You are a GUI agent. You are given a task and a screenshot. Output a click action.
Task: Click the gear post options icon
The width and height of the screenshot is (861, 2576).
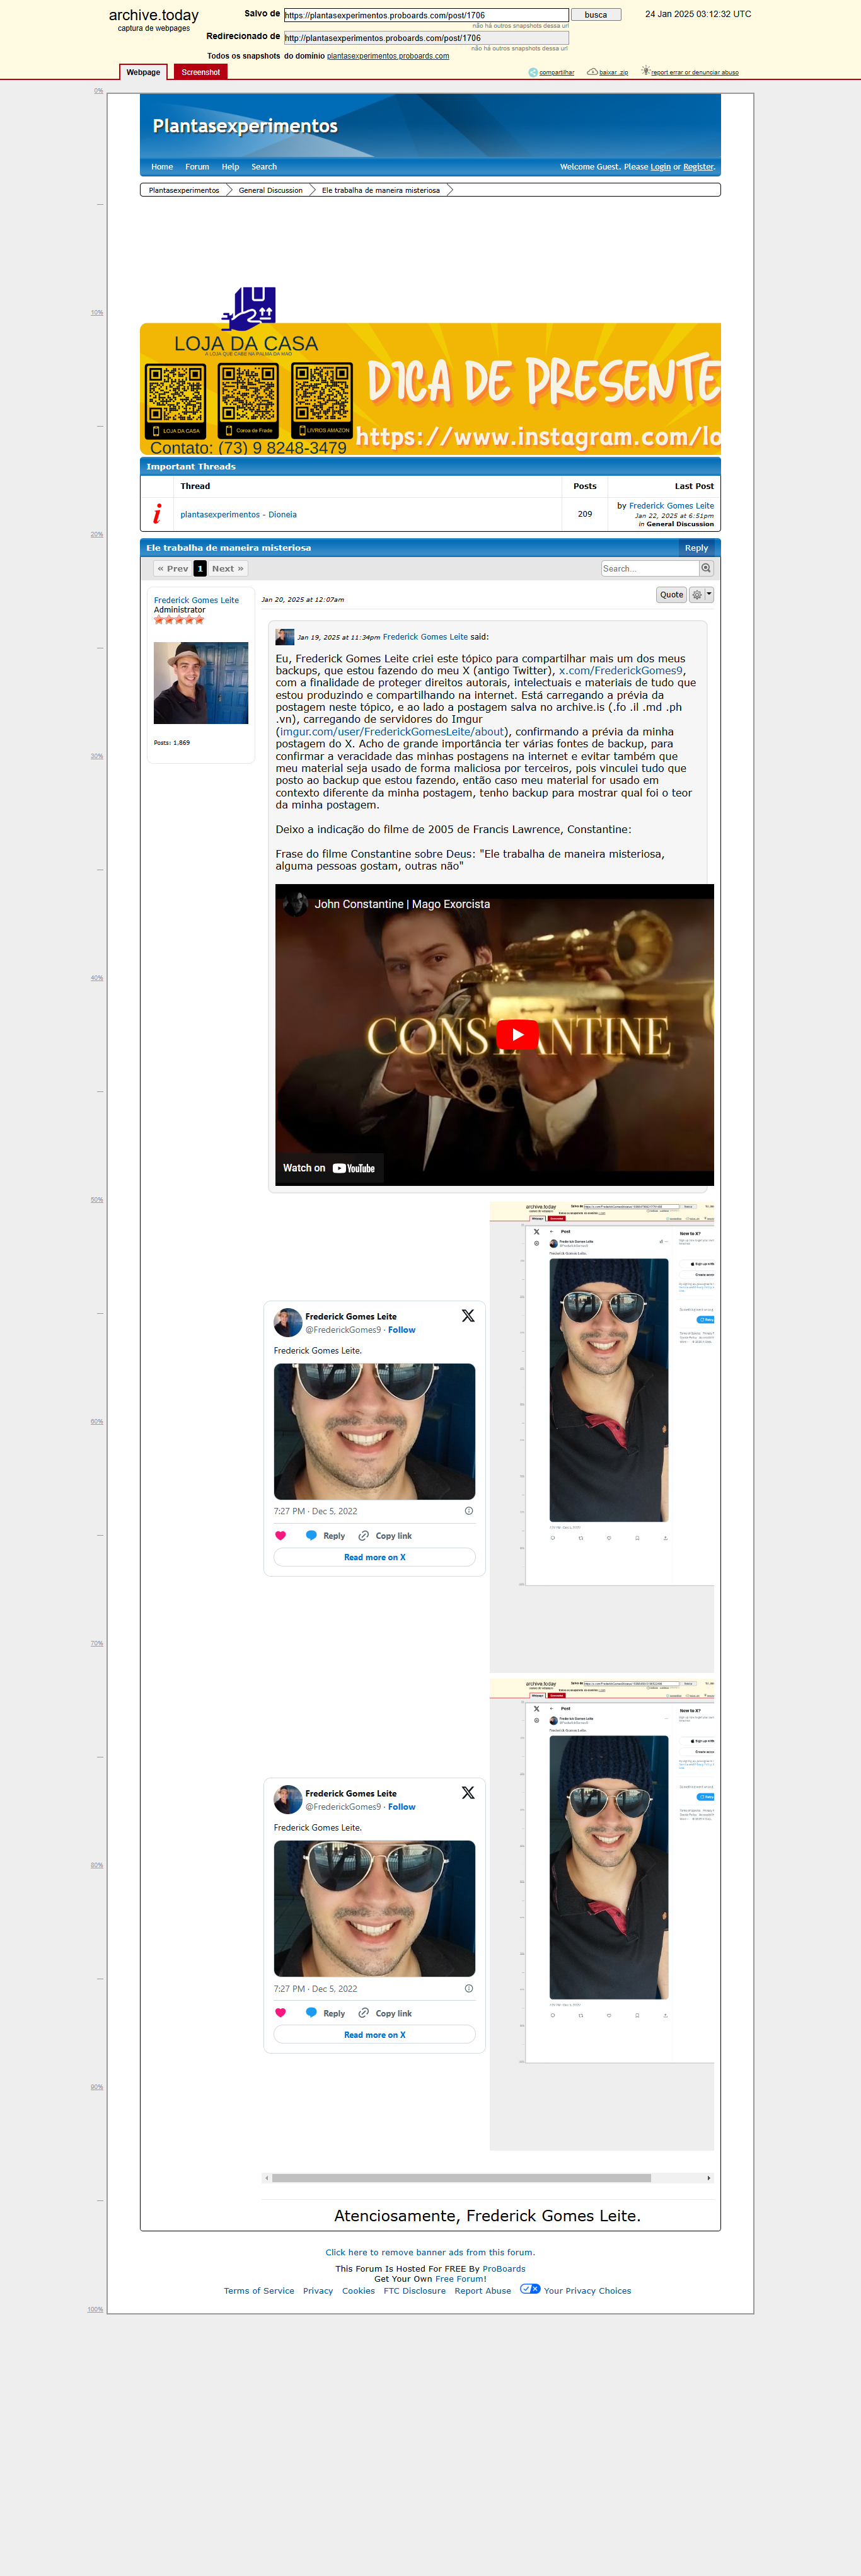coord(697,594)
